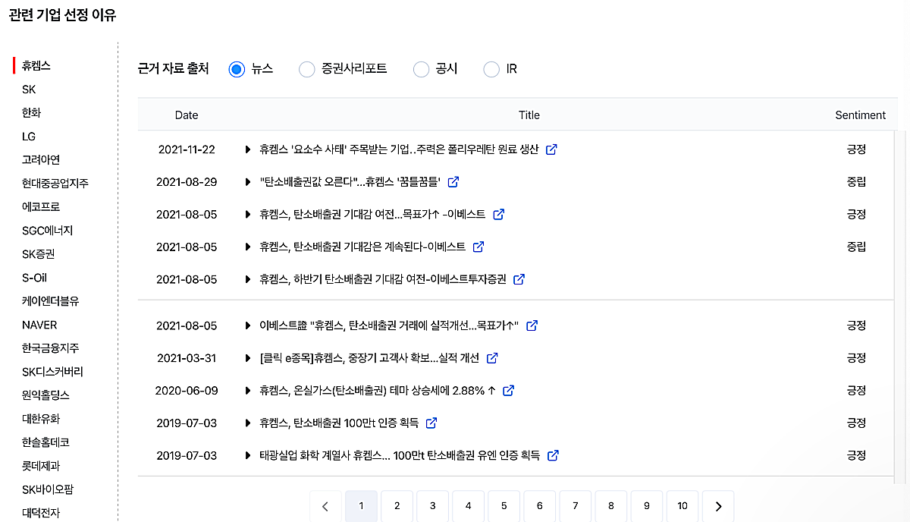Click the news table vertical scrollbar
The height and width of the screenshot is (522, 910).
click(902, 307)
